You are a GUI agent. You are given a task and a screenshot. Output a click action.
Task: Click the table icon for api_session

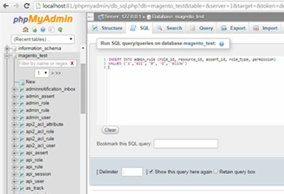[x=21, y=174]
